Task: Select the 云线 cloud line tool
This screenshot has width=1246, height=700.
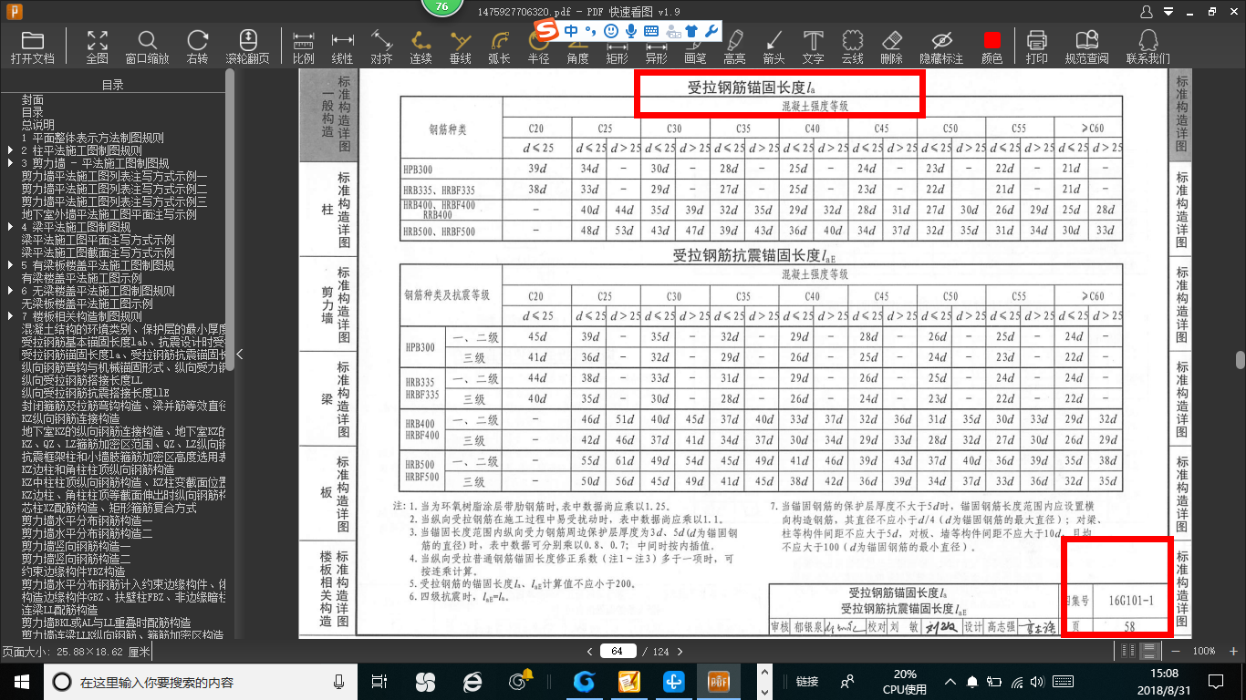Action: (x=852, y=46)
